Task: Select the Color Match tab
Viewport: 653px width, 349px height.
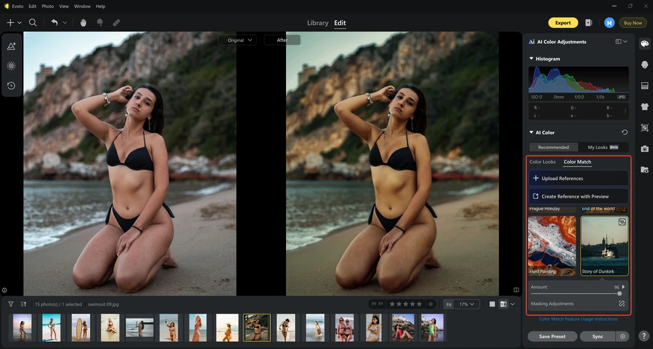Action: pyautogui.click(x=577, y=162)
